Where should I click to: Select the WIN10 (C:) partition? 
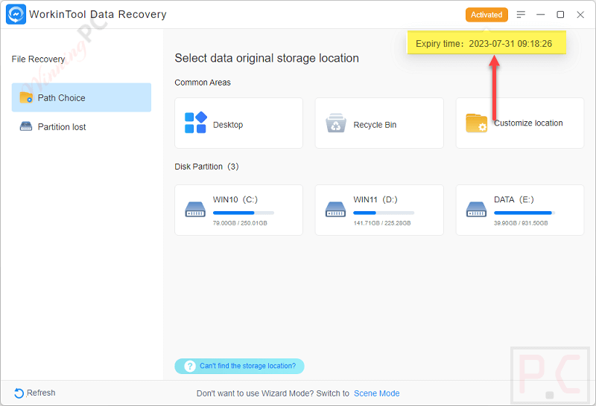[238, 210]
